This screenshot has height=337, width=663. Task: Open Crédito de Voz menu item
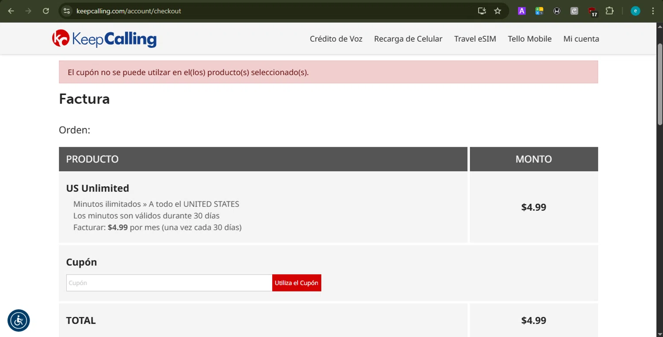coord(336,39)
